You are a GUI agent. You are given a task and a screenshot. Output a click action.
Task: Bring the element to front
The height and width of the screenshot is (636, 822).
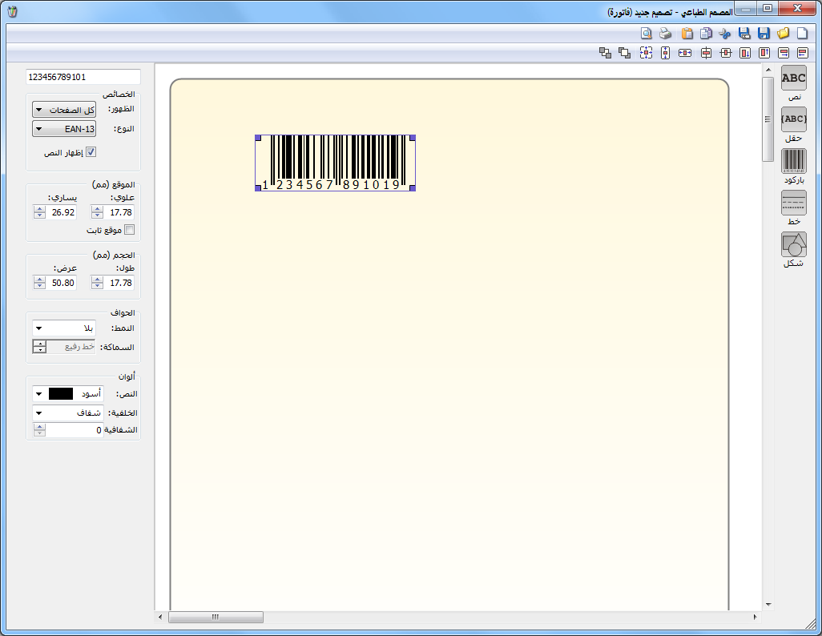pyautogui.click(x=624, y=52)
